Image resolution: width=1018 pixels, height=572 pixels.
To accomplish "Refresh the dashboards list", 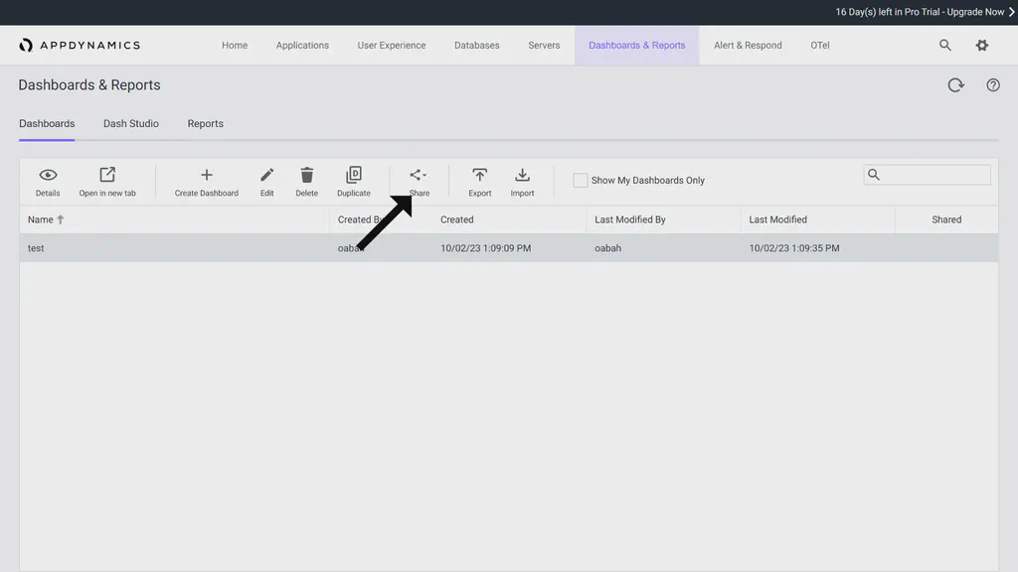I will click(955, 84).
